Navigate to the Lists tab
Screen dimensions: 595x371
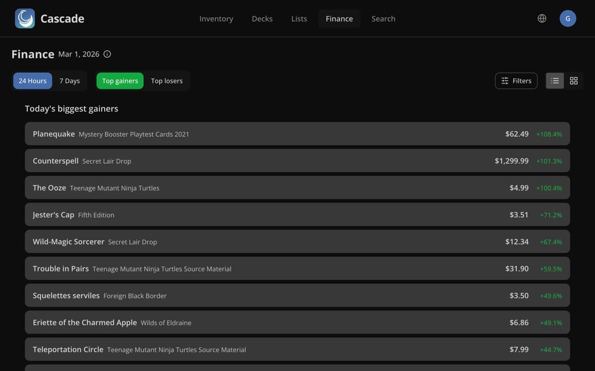click(x=299, y=19)
